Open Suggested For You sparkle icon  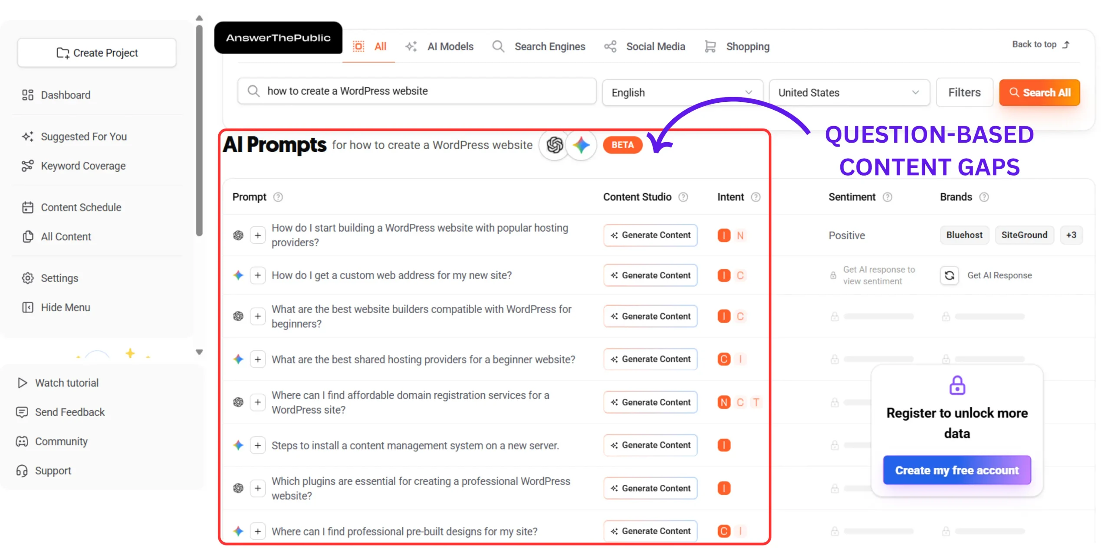pyautogui.click(x=28, y=137)
